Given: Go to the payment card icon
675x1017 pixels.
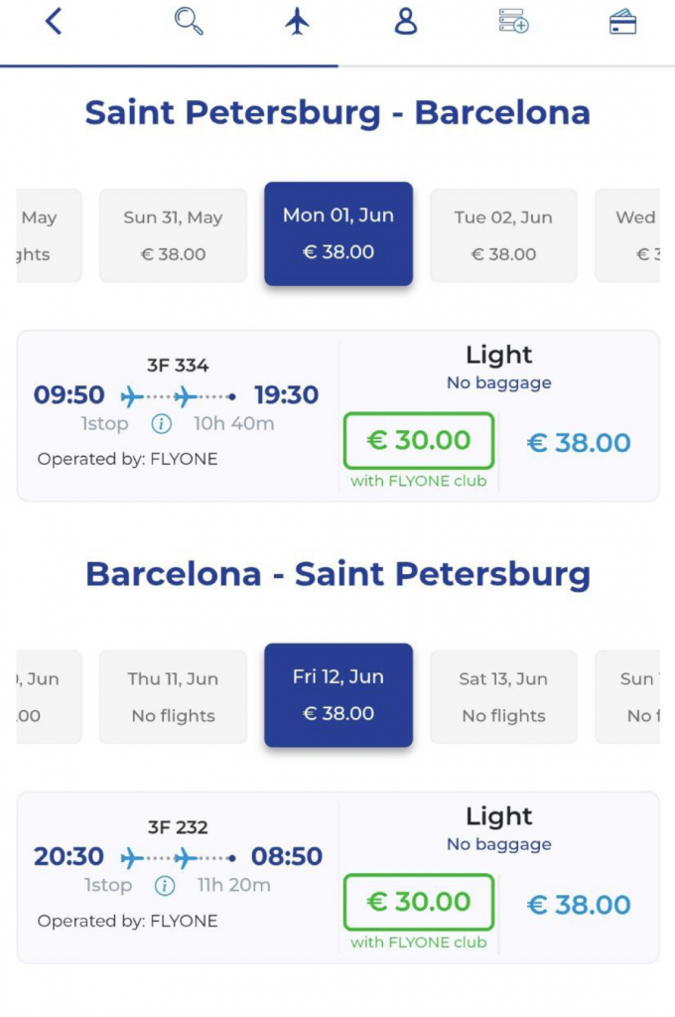Looking at the screenshot, I should click(x=622, y=22).
